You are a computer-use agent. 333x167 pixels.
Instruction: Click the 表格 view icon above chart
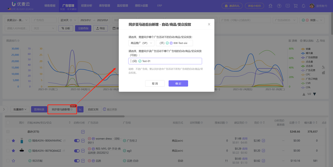click(x=293, y=41)
